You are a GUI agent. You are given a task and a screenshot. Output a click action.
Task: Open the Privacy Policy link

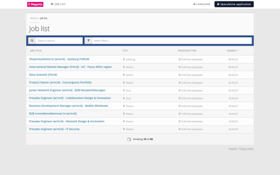tap(246, 148)
